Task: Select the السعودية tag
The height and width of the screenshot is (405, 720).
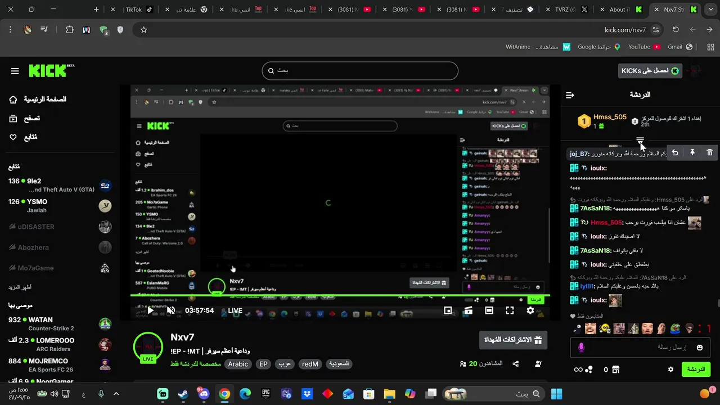Action: (339, 364)
